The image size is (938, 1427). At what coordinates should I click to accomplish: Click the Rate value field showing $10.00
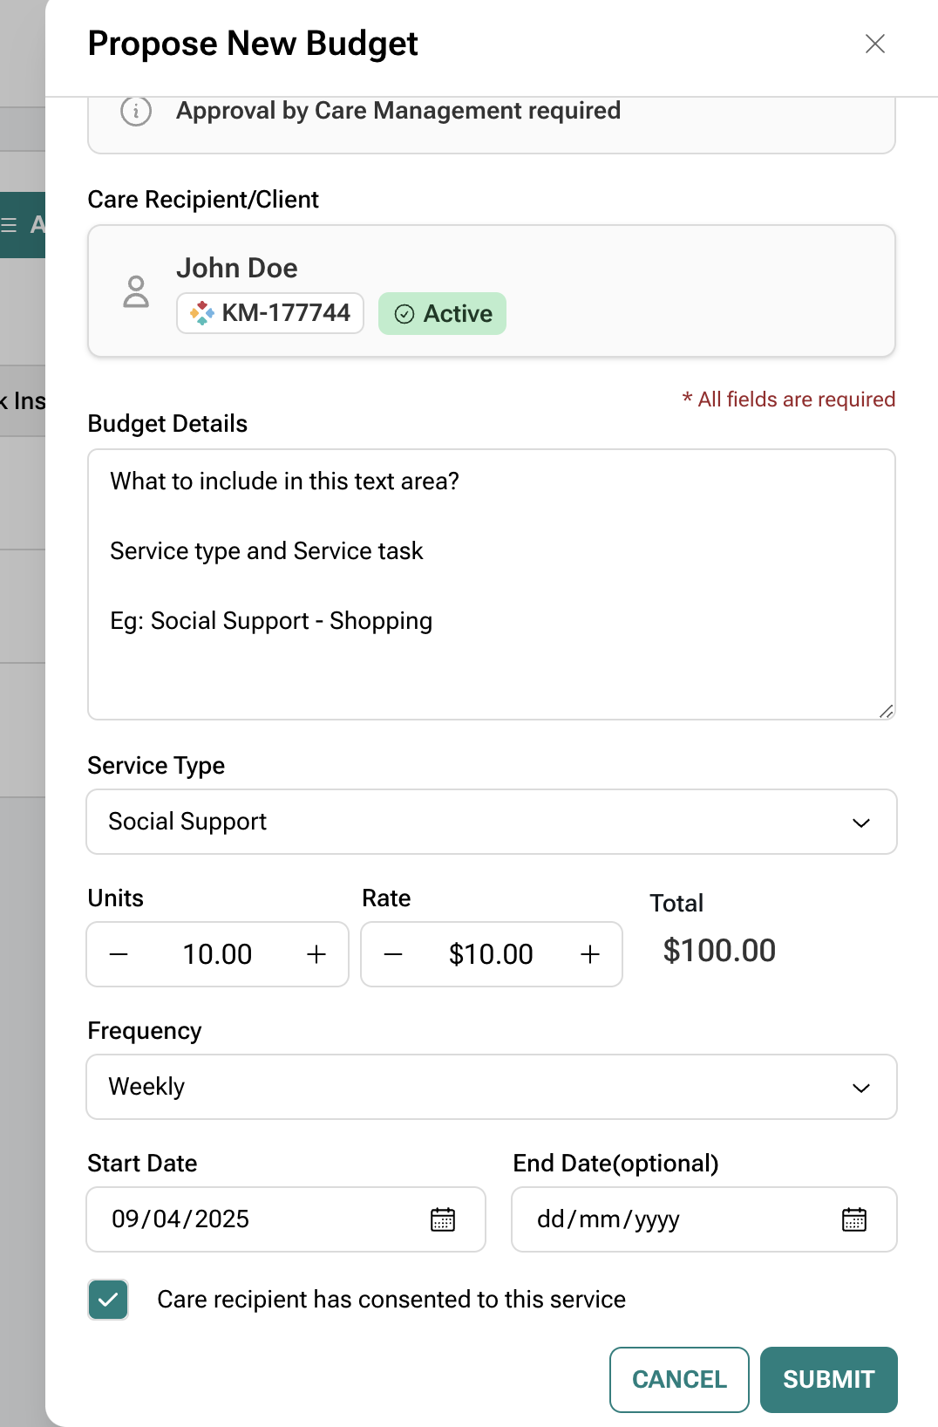coord(491,954)
